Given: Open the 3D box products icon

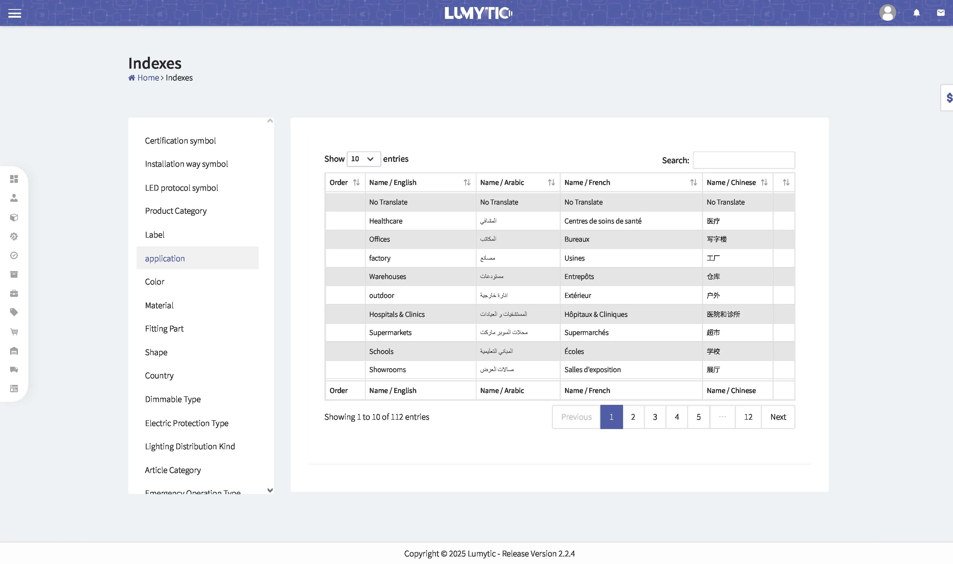Looking at the screenshot, I should tap(14, 217).
